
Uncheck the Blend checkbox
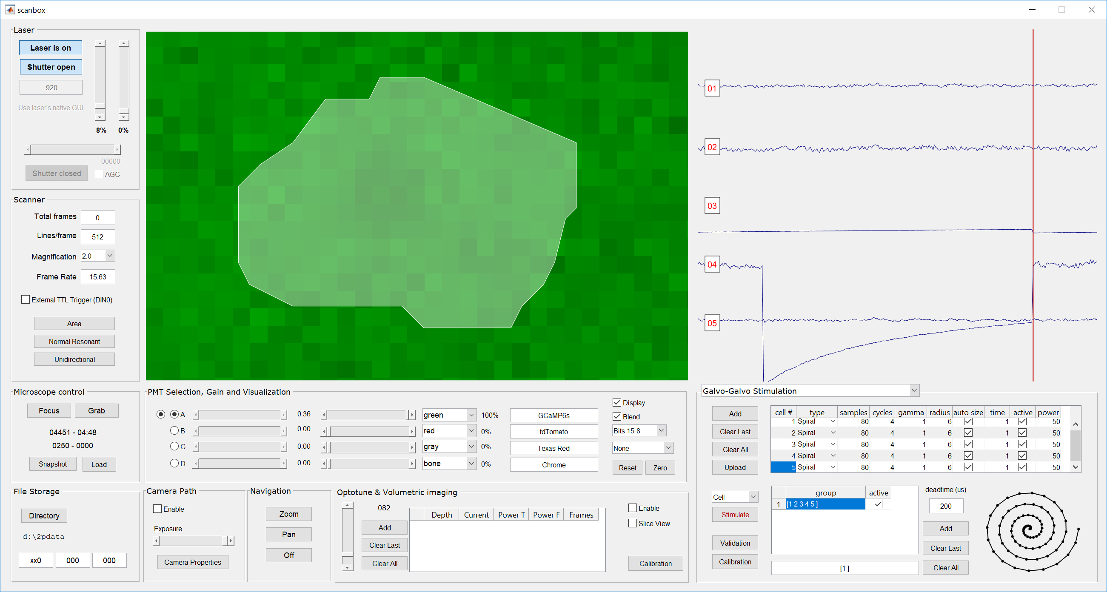(616, 416)
